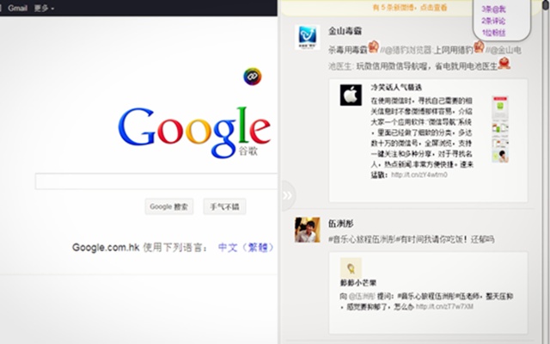Collapse the Weibo sidebar with double-arrow handle
Image resolution: width=550 pixels, height=344 pixels.
point(287,195)
